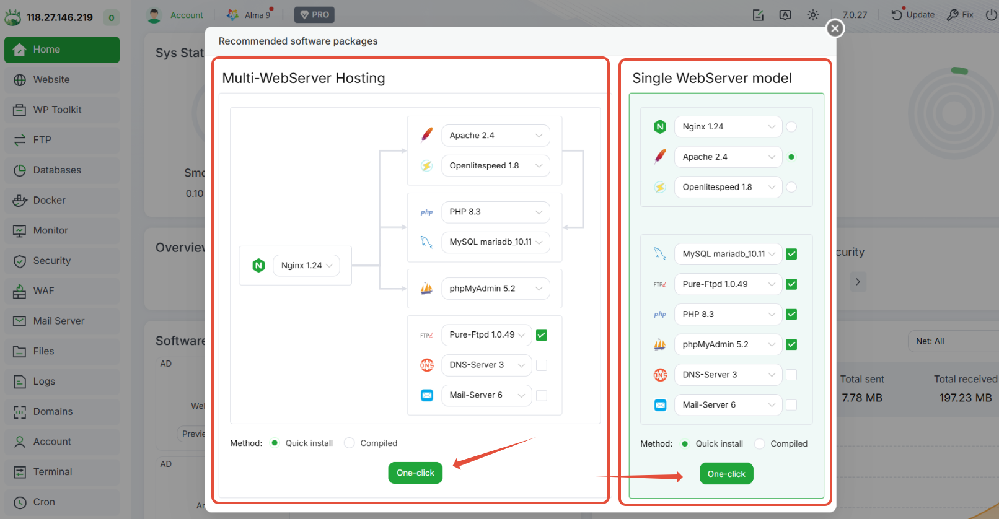The image size is (999, 519).
Task: Click the Databases icon in sidebar
Action: 20,170
